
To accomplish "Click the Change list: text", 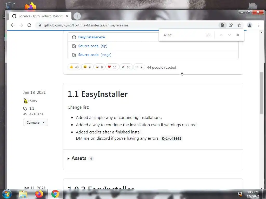I will pyautogui.click(x=78, y=107).
